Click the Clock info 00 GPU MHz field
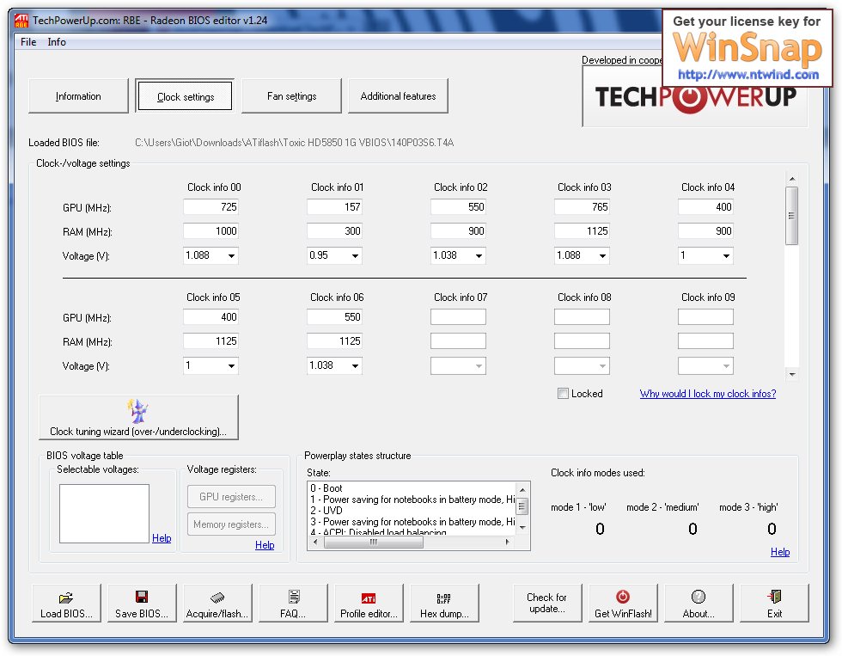The height and width of the screenshot is (656, 842). [x=211, y=207]
